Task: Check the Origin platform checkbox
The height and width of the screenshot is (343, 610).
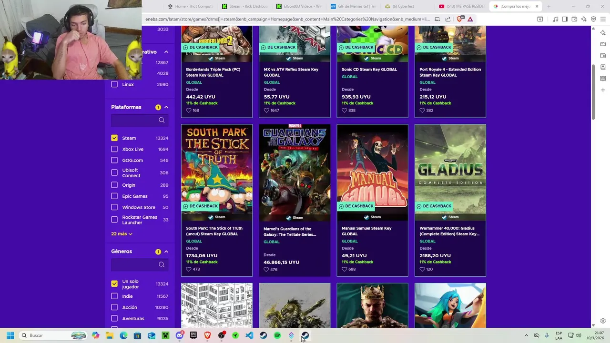Action: pyautogui.click(x=114, y=185)
